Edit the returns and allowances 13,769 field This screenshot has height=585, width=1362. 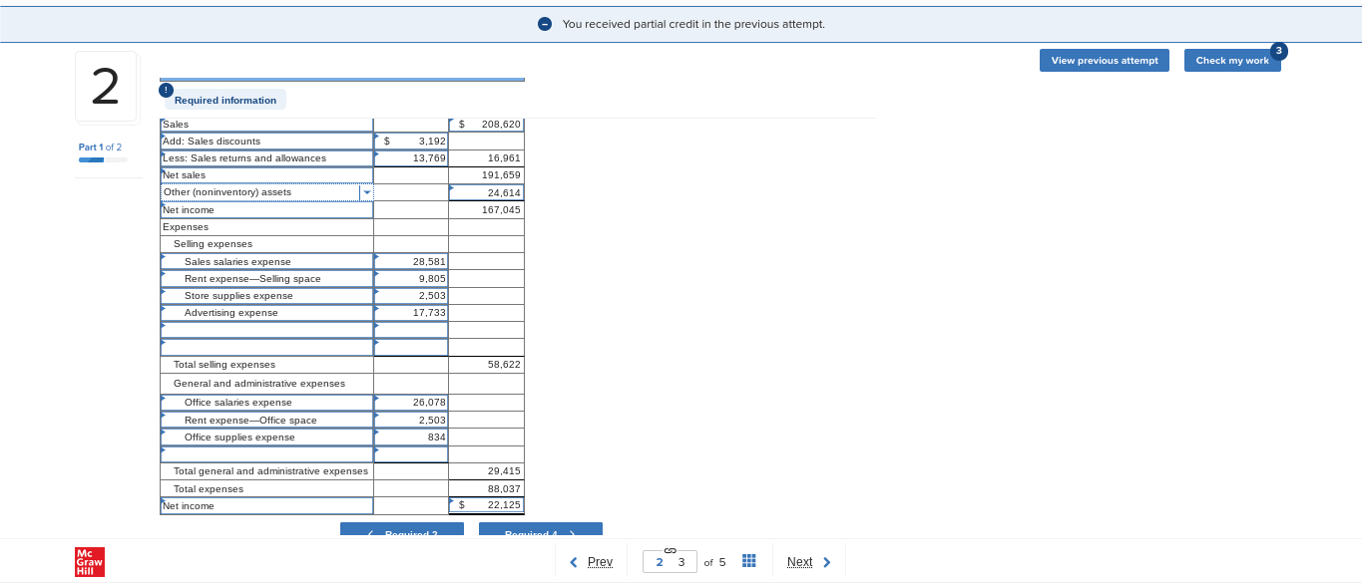point(411,158)
